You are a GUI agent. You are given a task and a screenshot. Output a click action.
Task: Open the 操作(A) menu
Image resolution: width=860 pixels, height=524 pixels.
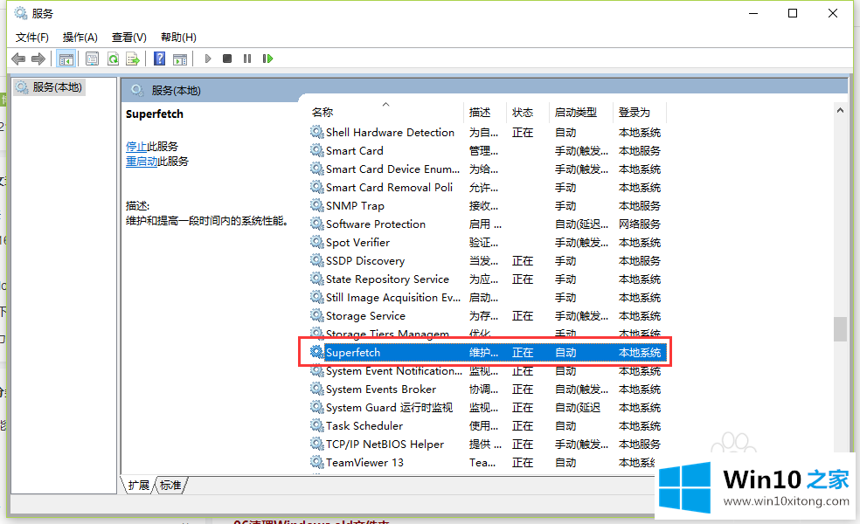point(80,38)
